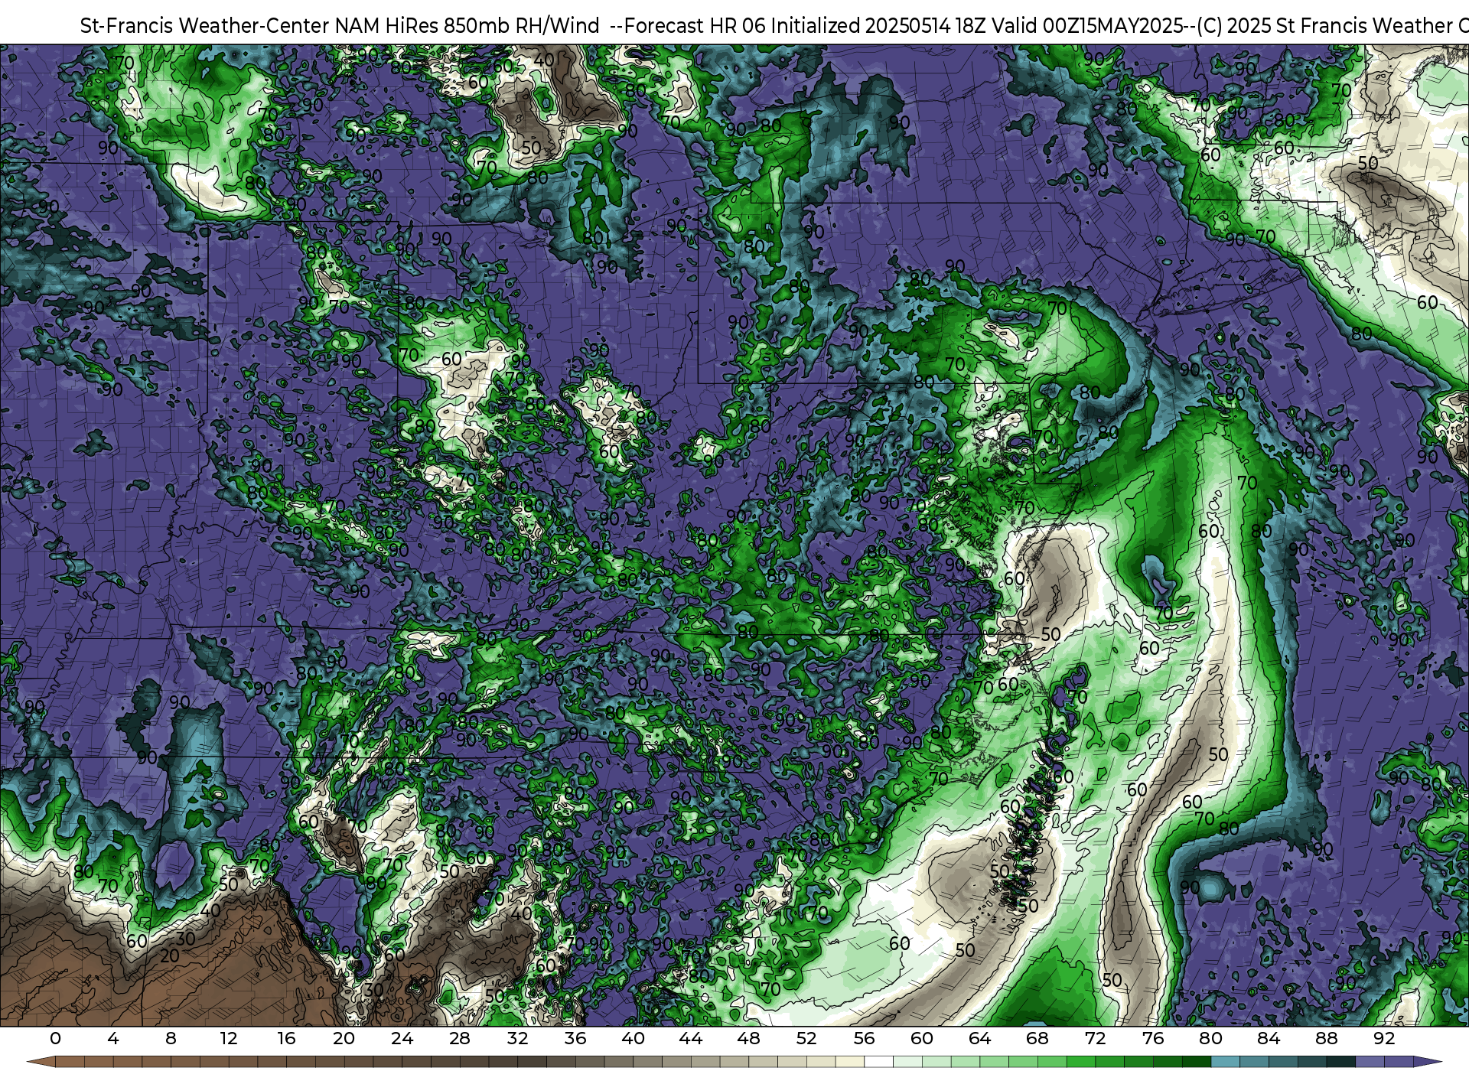Click color bar label '88'
Viewport: 1469px width, 1071px height.
(x=1326, y=1038)
